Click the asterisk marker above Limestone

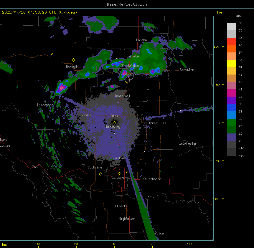coord(45,102)
